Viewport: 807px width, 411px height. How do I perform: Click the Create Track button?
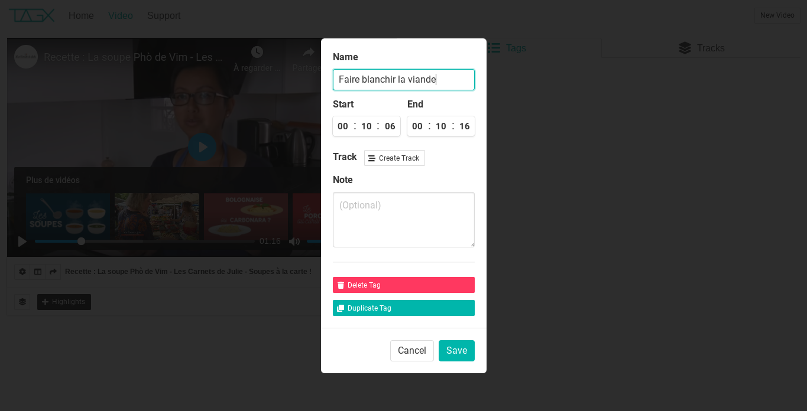[394, 158]
